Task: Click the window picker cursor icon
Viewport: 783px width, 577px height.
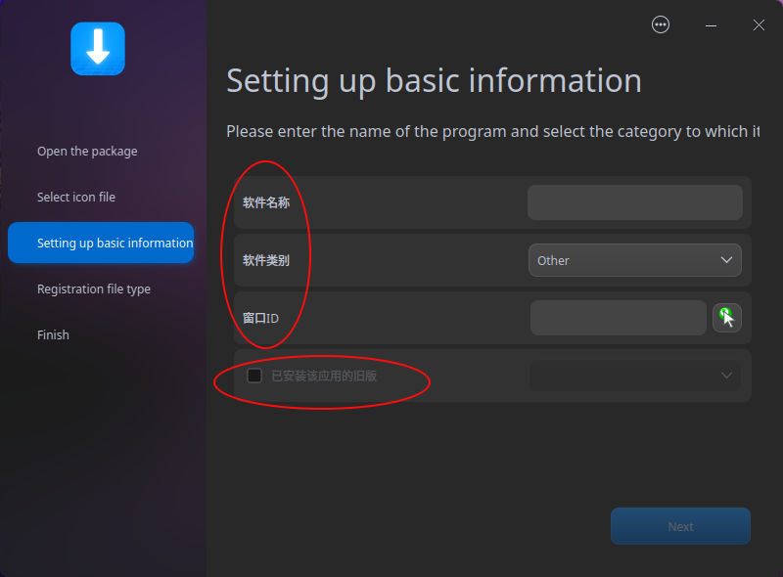Action: click(x=726, y=318)
